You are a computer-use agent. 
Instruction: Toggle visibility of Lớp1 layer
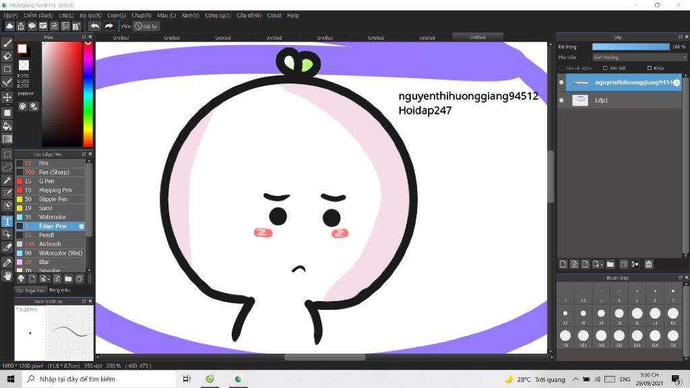561,100
